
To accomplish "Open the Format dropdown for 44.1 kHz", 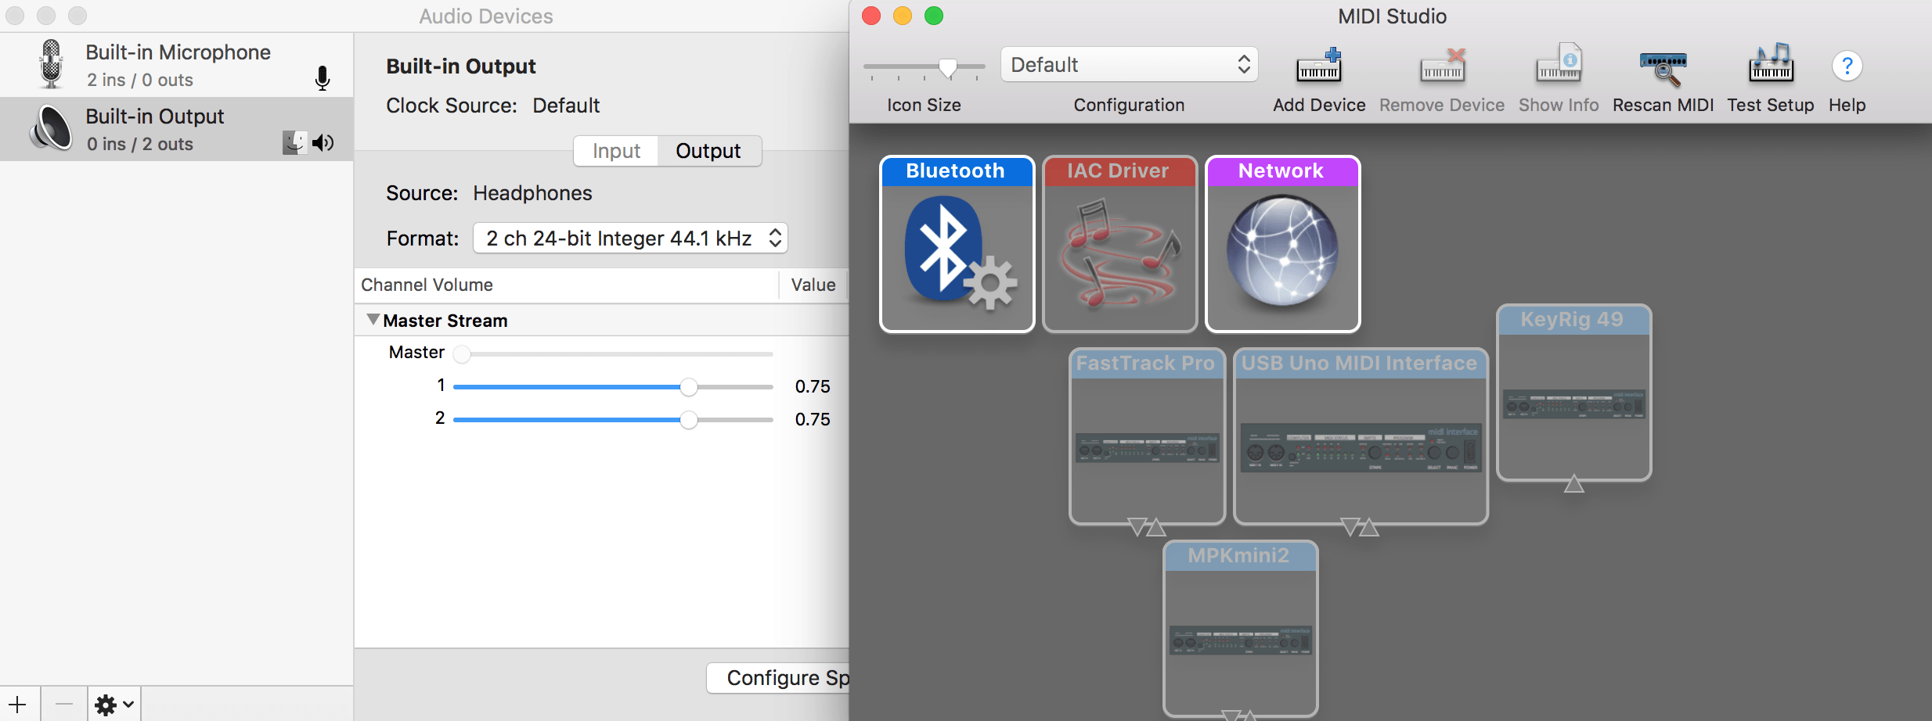I will (630, 238).
